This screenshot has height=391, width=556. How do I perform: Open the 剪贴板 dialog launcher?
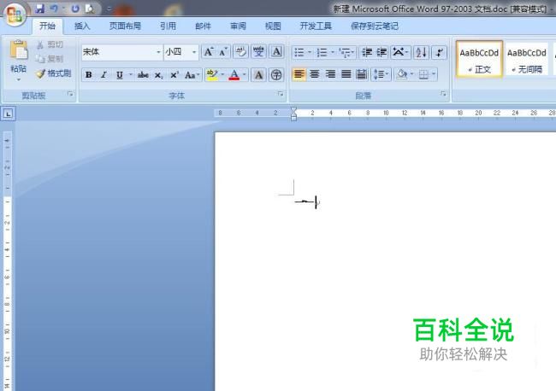70,94
